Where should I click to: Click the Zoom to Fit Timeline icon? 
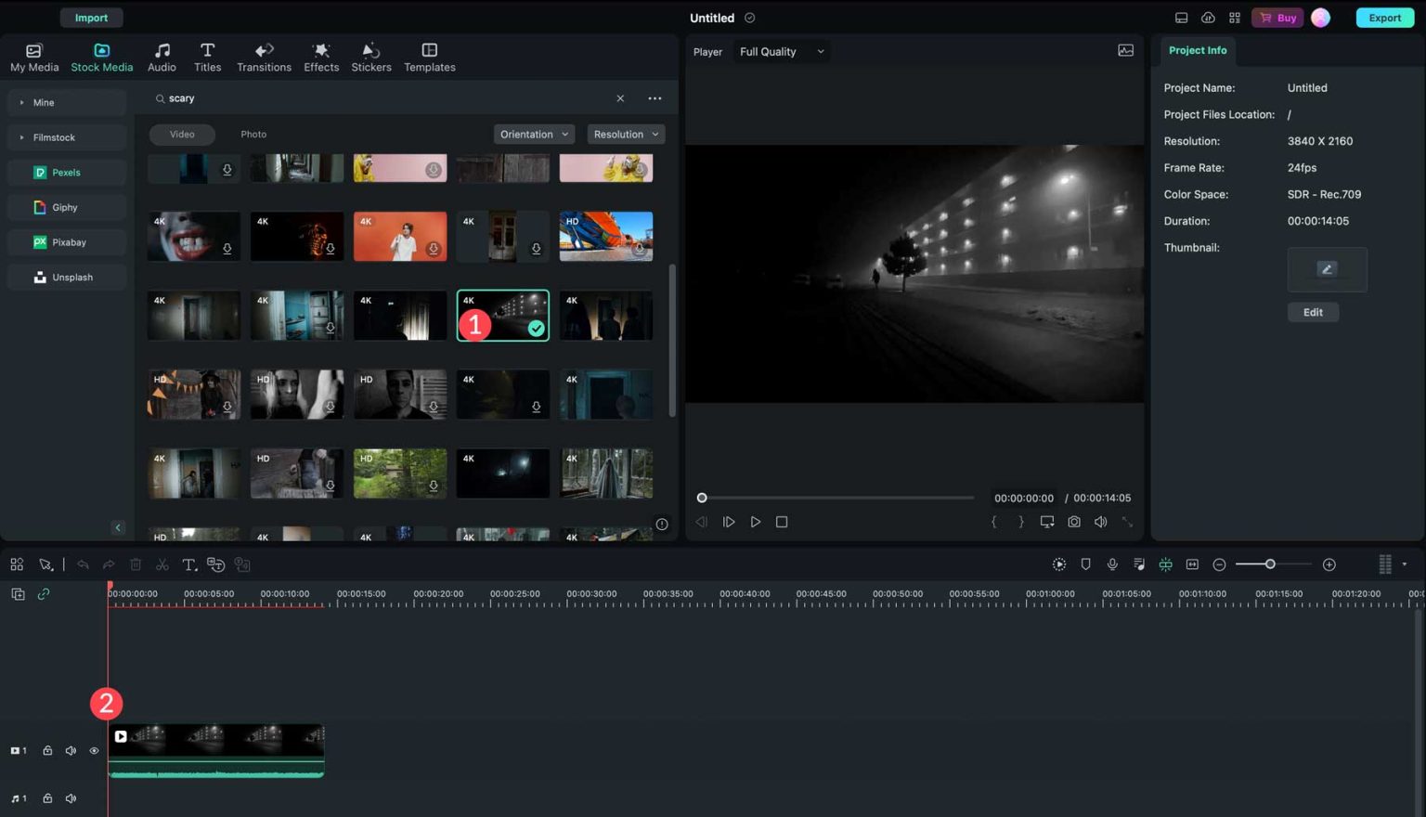point(1192,564)
